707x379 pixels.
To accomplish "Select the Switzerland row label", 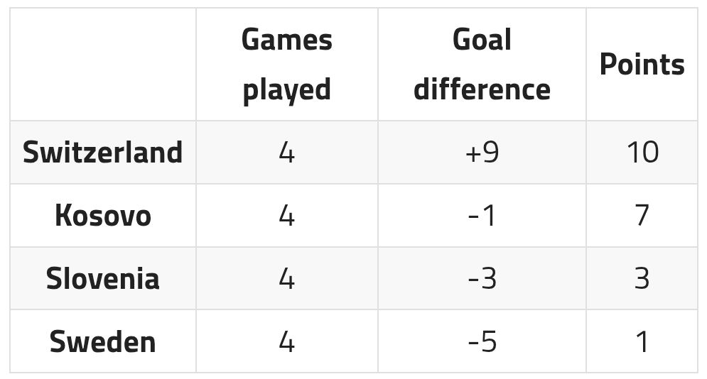I will (x=103, y=153).
